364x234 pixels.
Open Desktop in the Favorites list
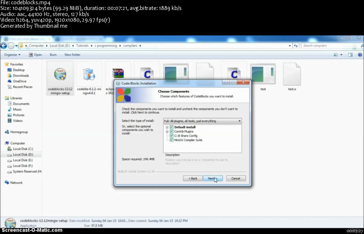[16, 70]
